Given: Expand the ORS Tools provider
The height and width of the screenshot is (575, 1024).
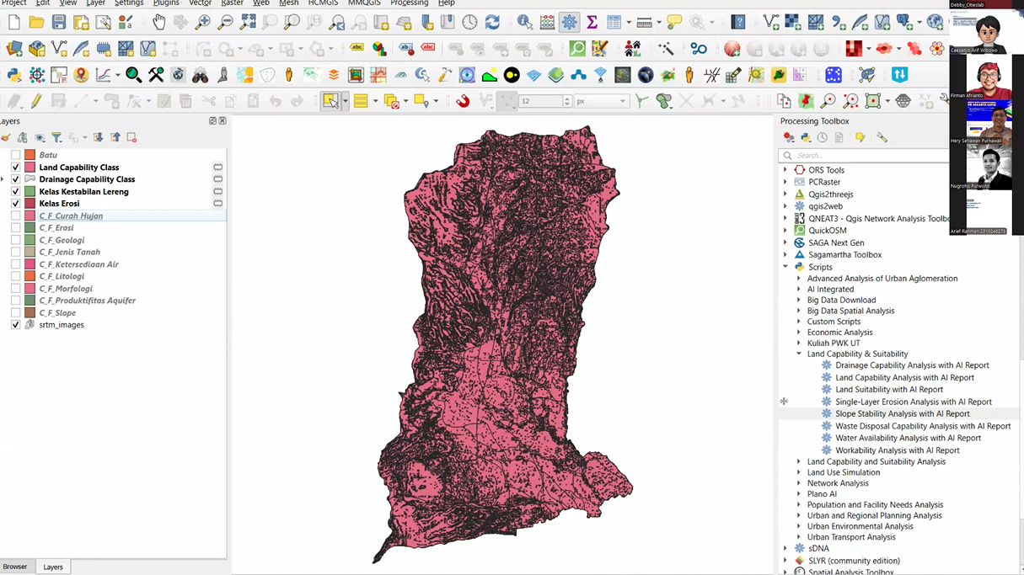Looking at the screenshot, I should pos(785,170).
